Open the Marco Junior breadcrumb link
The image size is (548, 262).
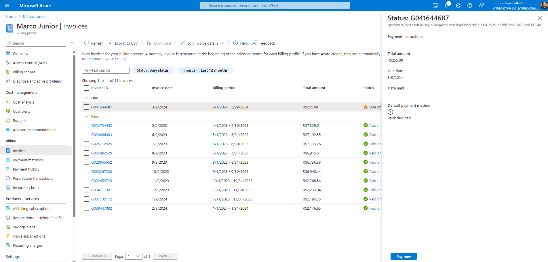click(x=35, y=16)
